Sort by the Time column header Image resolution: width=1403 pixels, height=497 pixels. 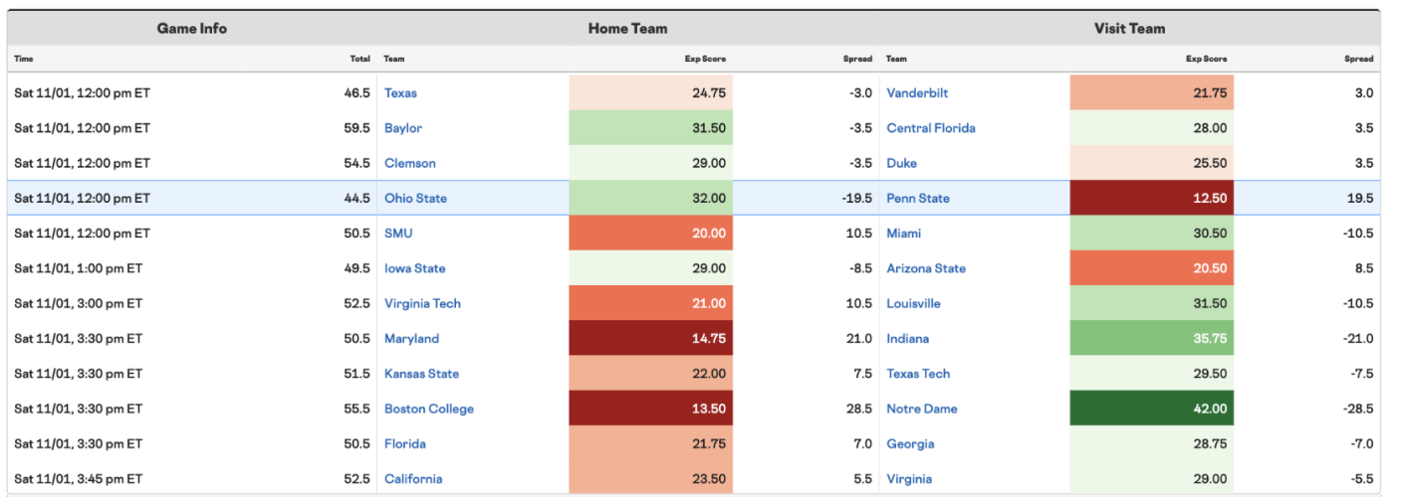tap(23, 59)
